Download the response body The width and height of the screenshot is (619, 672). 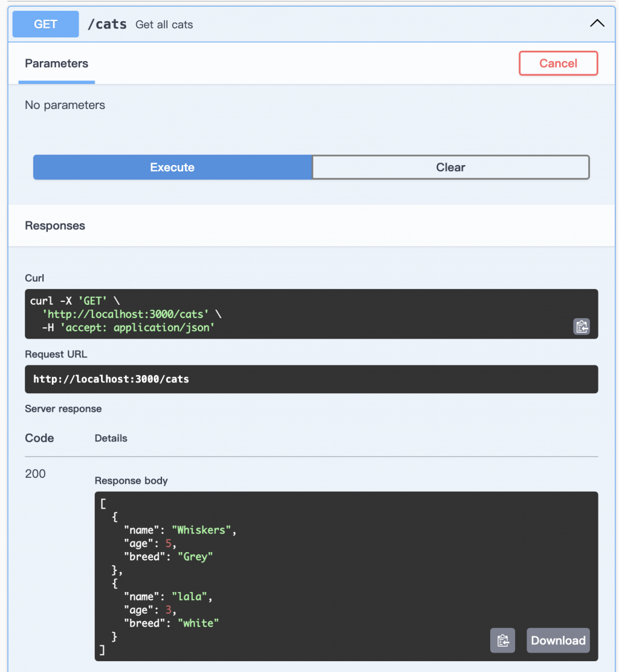click(558, 641)
